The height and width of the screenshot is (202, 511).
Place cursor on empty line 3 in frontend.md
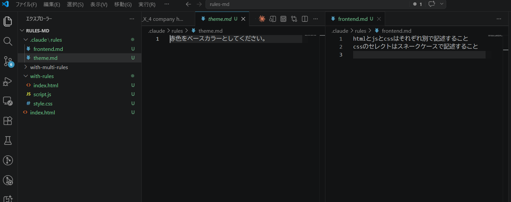click(x=419, y=55)
